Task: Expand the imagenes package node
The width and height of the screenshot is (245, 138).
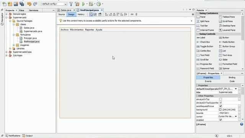Action: pyautogui.click(x=14, y=45)
